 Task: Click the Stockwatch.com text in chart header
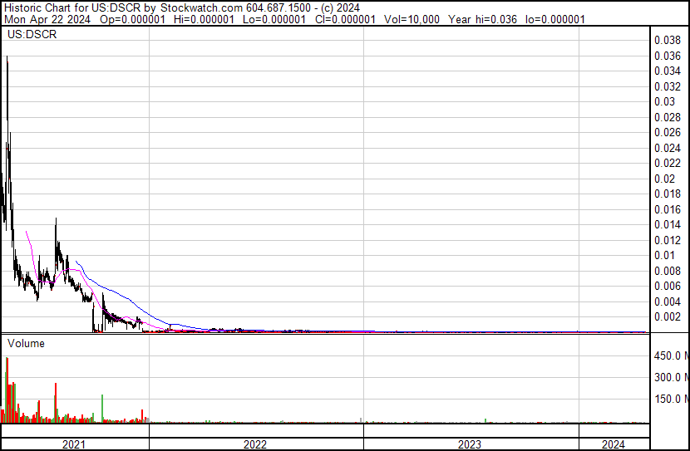[x=198, y=7]
